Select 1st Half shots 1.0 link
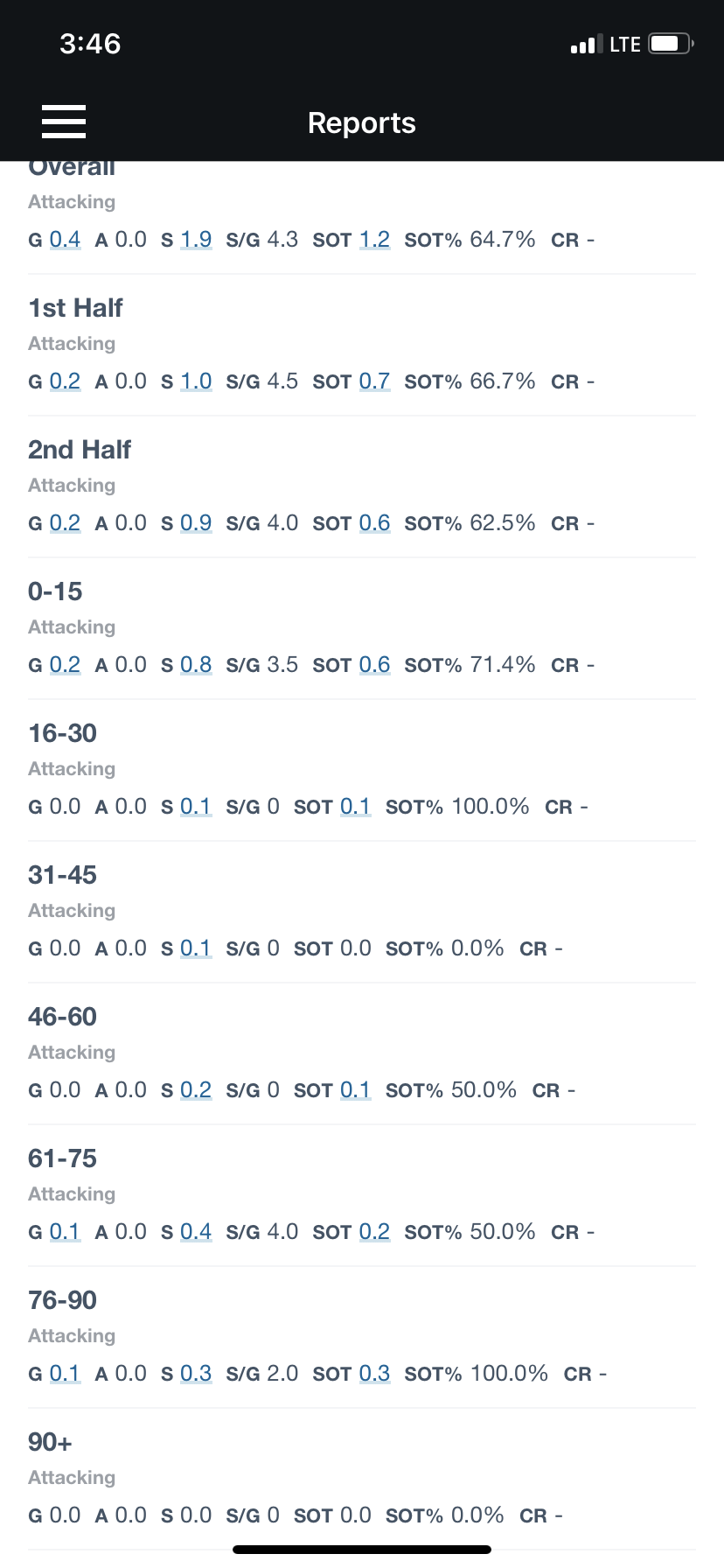 tap(196, 381)
